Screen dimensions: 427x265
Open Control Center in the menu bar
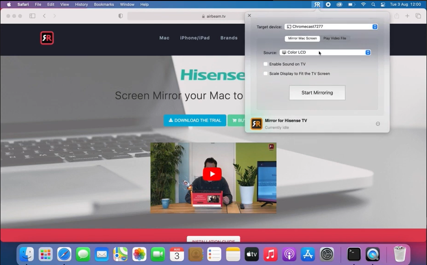tap(383, 4)
